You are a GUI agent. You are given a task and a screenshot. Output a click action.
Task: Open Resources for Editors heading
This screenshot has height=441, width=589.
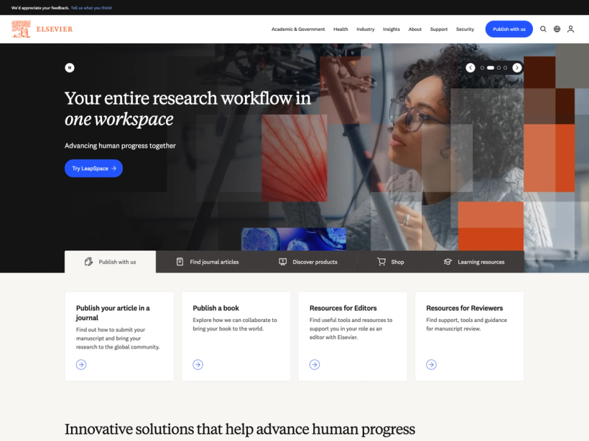(x=343, y=308)
